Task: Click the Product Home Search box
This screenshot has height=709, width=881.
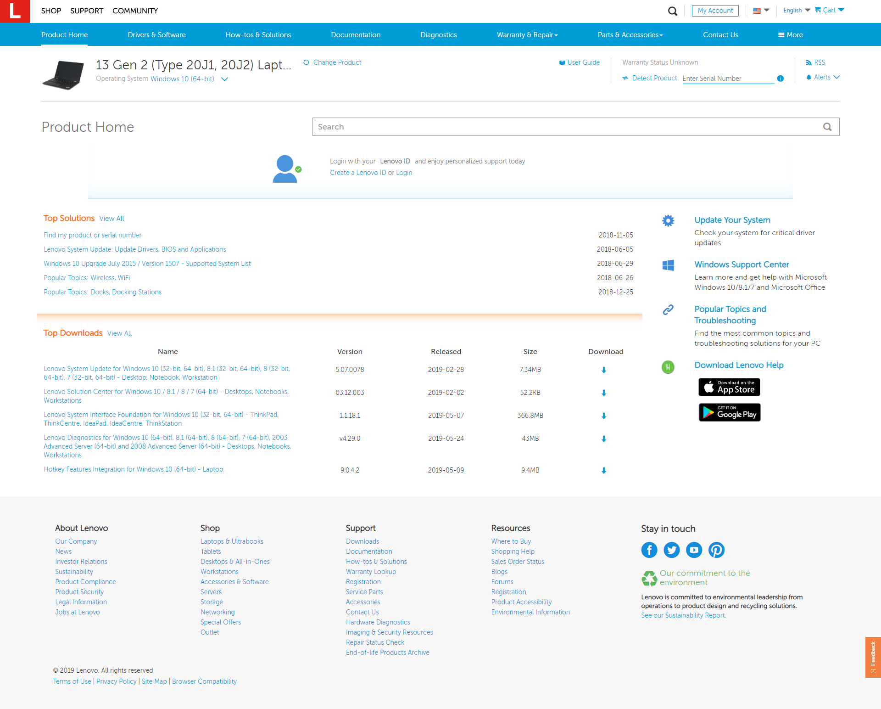Action: tap(576, 127)
